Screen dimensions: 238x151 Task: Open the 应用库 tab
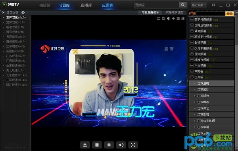108,5
